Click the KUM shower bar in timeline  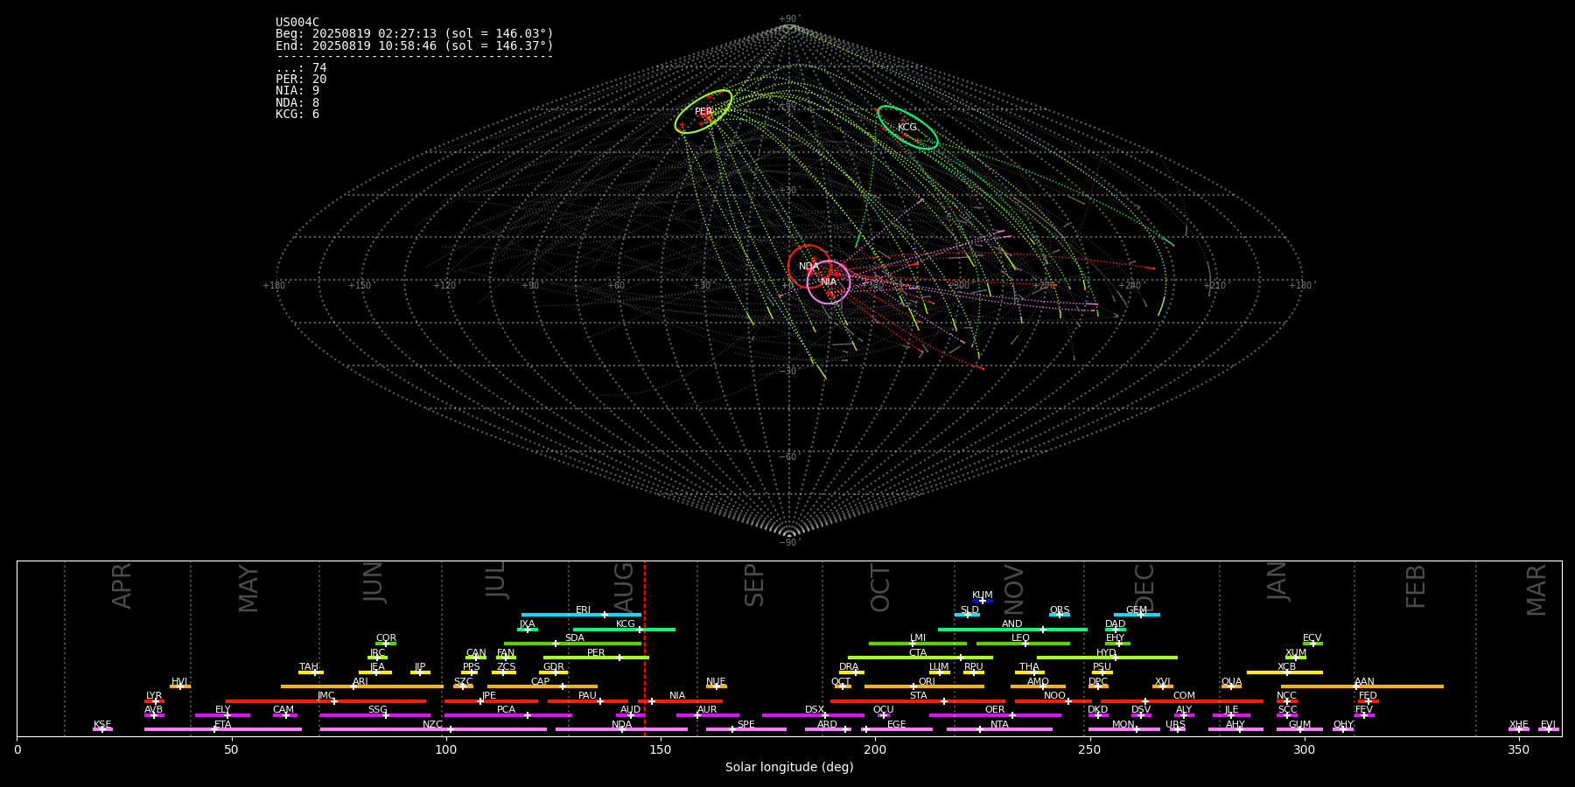coord(983,601)
